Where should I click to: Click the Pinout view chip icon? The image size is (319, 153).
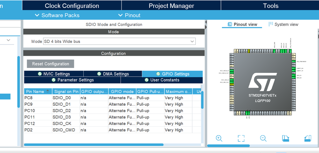click(230, 24)
